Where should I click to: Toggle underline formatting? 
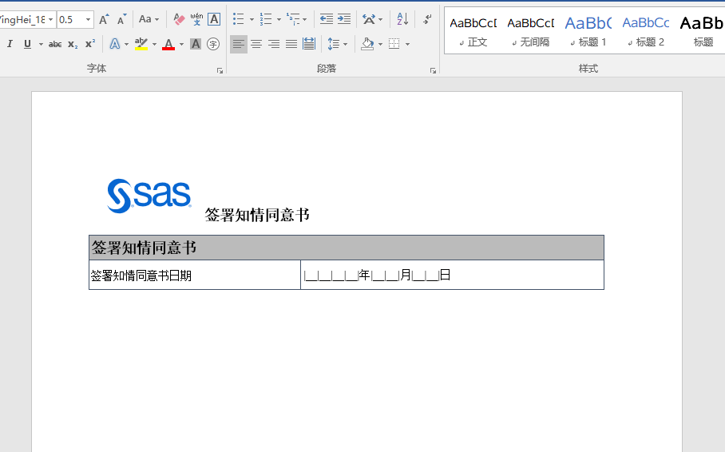tap(27, 44)
